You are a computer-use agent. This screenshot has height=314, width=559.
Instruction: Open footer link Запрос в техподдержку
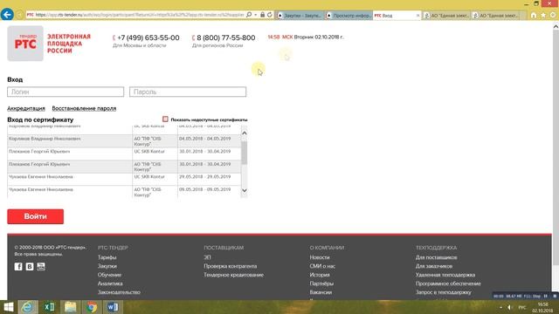[444, 292]
